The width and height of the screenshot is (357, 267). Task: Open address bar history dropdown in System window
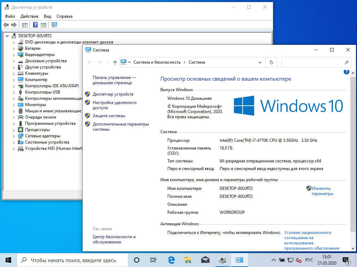point(260,63)
